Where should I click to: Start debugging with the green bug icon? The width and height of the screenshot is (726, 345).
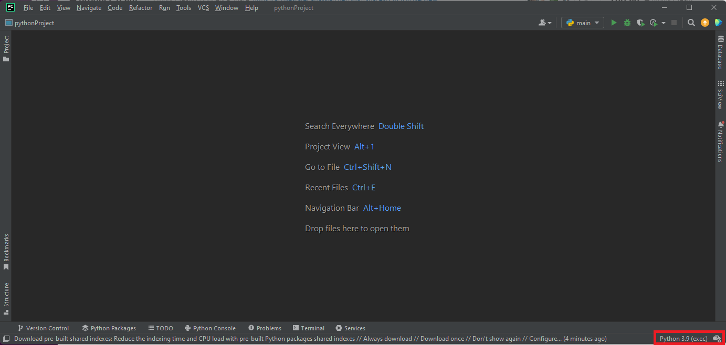627,23
